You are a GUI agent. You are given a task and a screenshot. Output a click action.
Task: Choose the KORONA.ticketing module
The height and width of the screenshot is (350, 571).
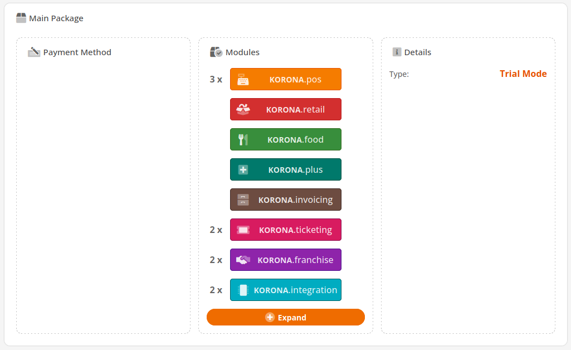(x=285, y=230)
